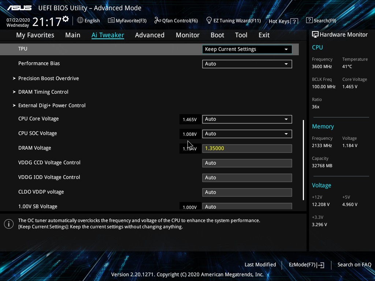Click the Search(F9) question mark icon
The image size is (375, 281).
coord(309,20)
